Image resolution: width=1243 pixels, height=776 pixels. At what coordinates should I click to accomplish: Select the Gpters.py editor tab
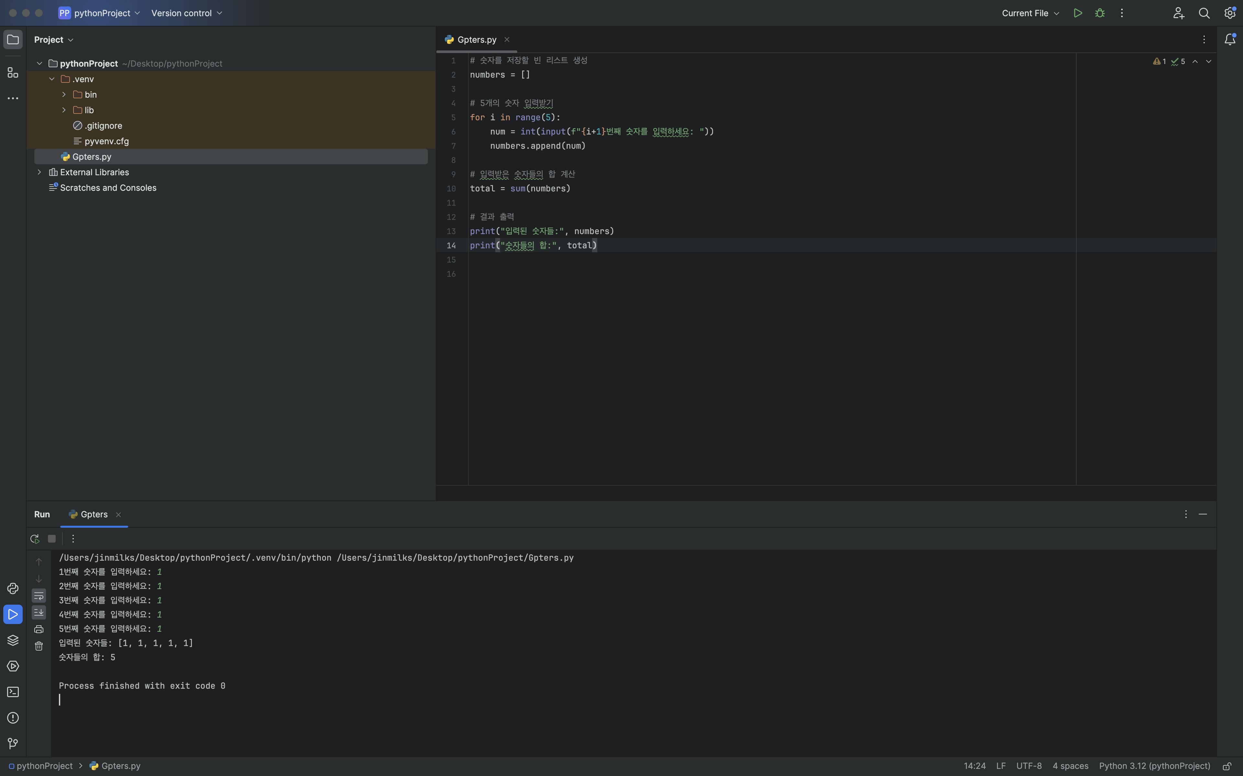(476, 39)
